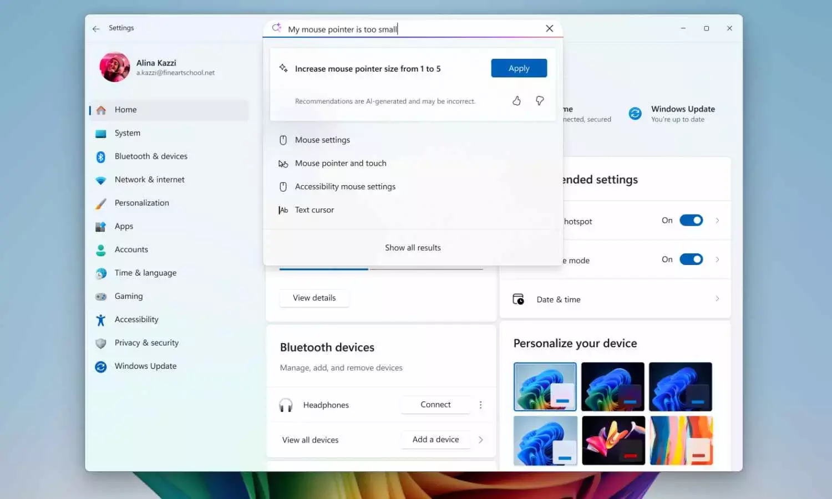This screenshot has width=832, height=499.
Task: Open Bluetooth & devices settings
Action: click(100, 156)
